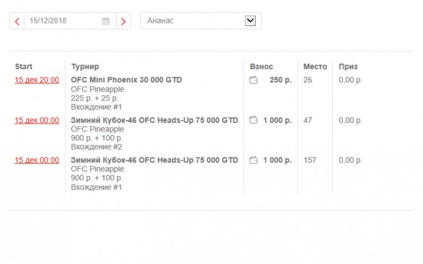The width and height of the screenshot is (423, 264).
Task: Click 1 000 р. buy-in for place 157
Action: pyautogui.click(x=277, y=160)
